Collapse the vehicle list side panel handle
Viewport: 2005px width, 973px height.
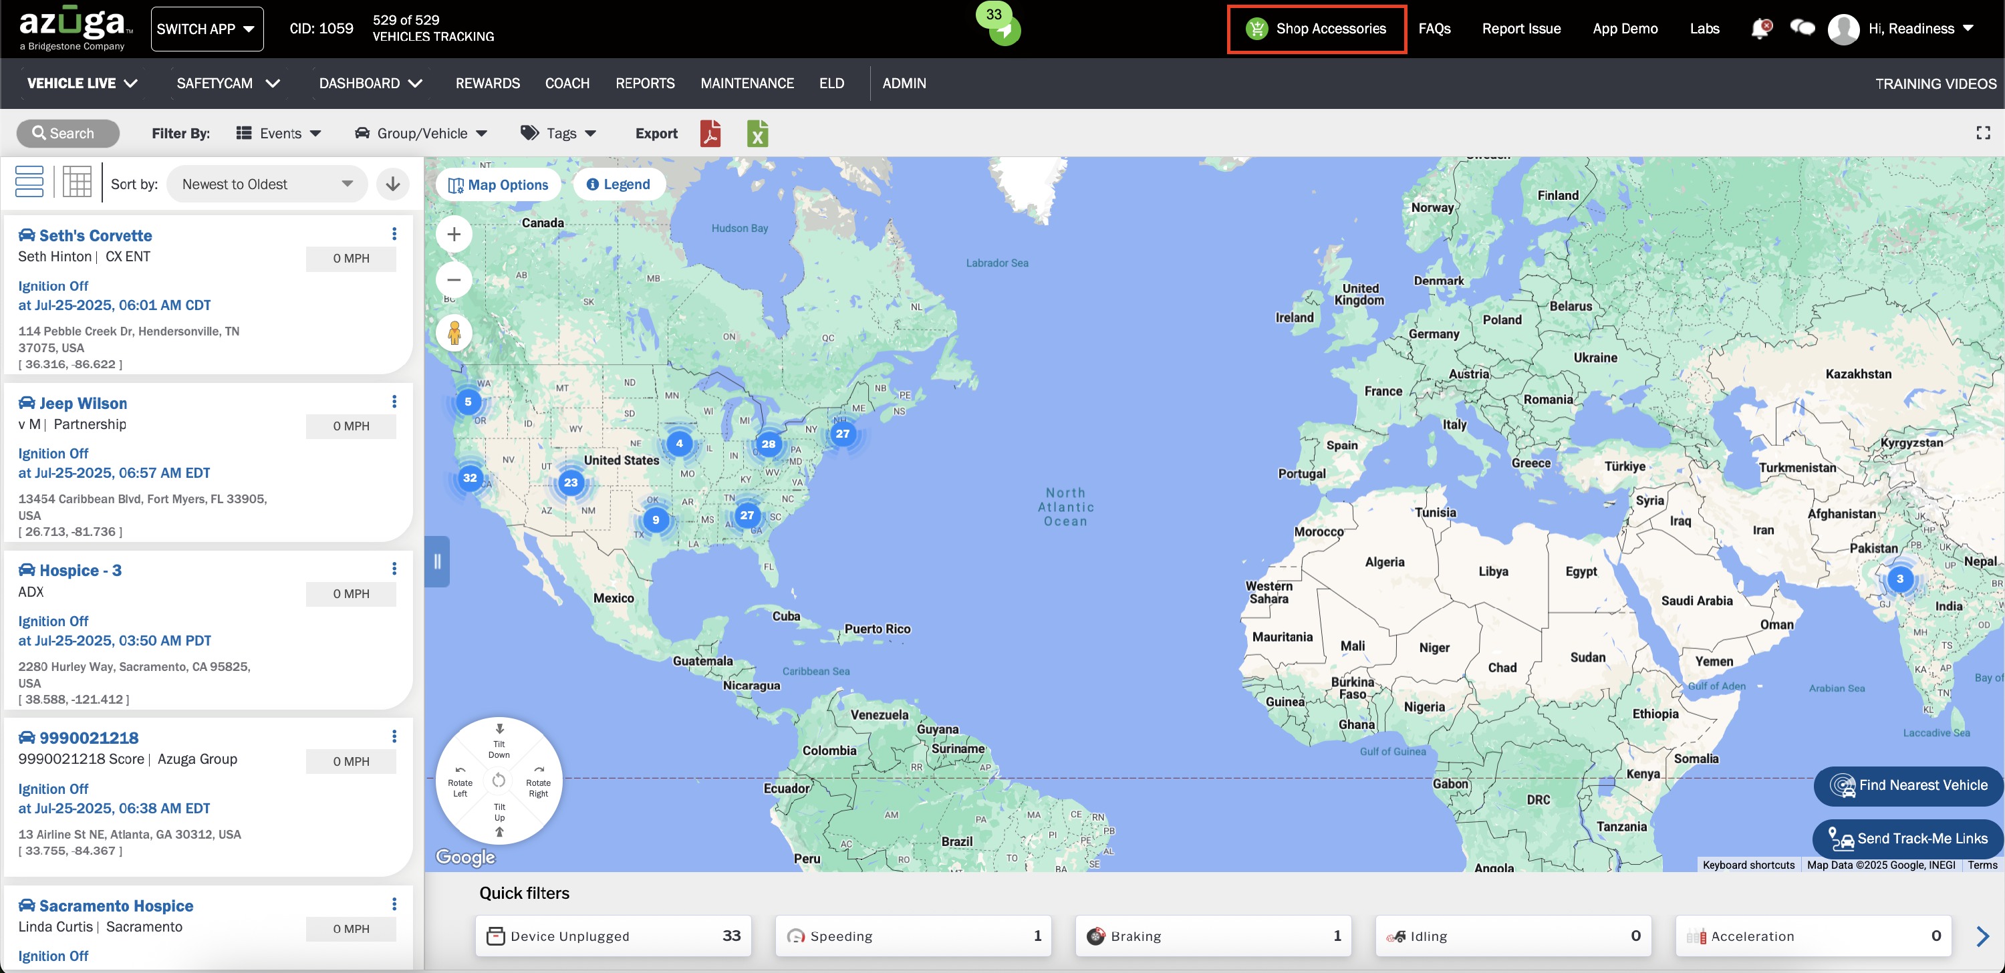pyautogui.click(x=438, y=561)
